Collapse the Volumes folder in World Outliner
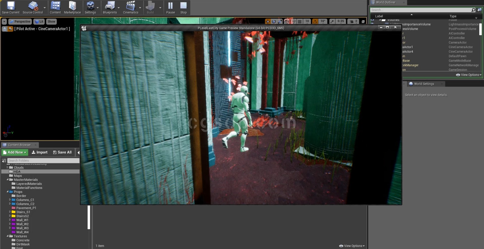The image size is (484, 249). click(x=380, y=20)
